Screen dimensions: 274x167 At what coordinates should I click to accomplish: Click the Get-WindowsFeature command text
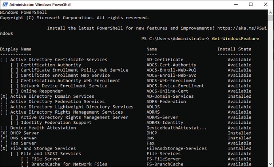[x=235, y=38]
